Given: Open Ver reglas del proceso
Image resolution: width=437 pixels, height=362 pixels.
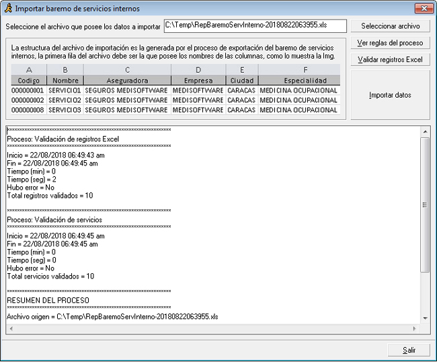Looking at the screenshot, I should (390, 43).
